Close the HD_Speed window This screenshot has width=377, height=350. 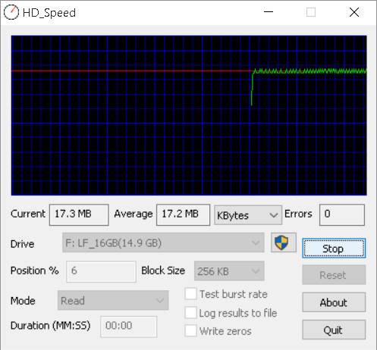pos(354,12)
